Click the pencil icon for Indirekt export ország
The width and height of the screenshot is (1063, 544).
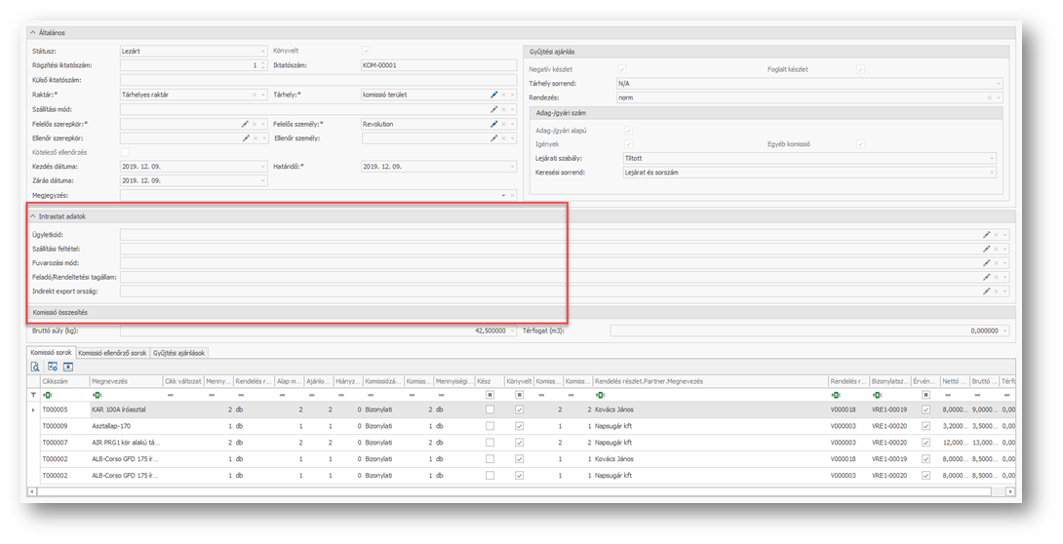(x=986, y=291)
